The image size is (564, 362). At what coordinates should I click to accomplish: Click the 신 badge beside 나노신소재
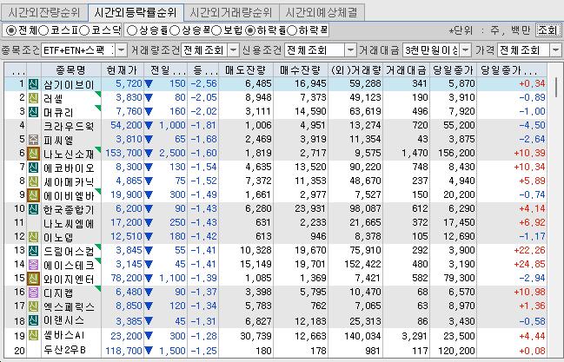pyautogui.click(x=33, y=154)
